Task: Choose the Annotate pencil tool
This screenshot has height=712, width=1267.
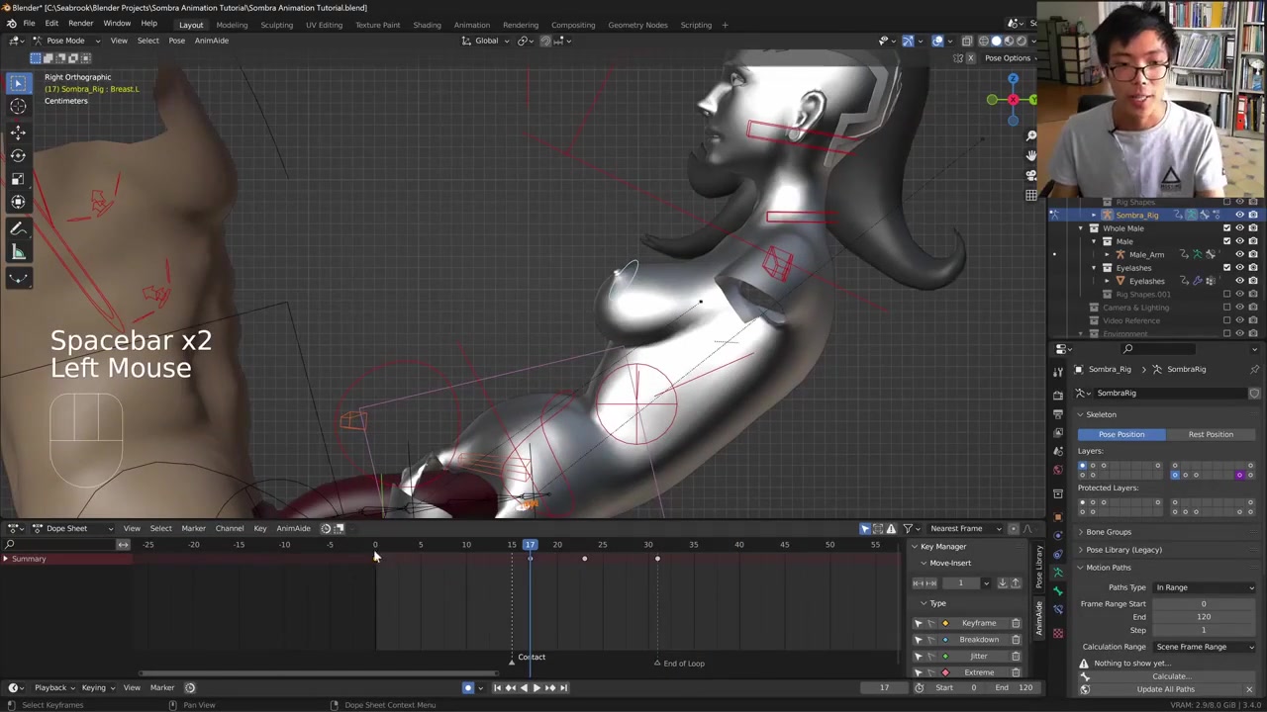Action: [x=18, y=229]
